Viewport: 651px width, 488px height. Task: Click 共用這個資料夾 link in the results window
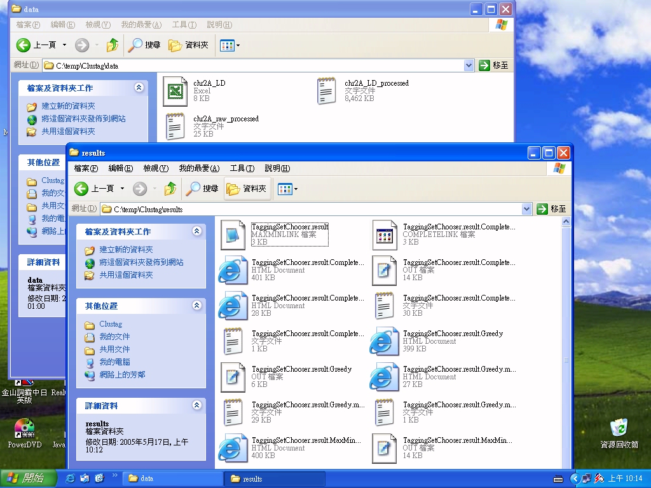pos(126,274)
